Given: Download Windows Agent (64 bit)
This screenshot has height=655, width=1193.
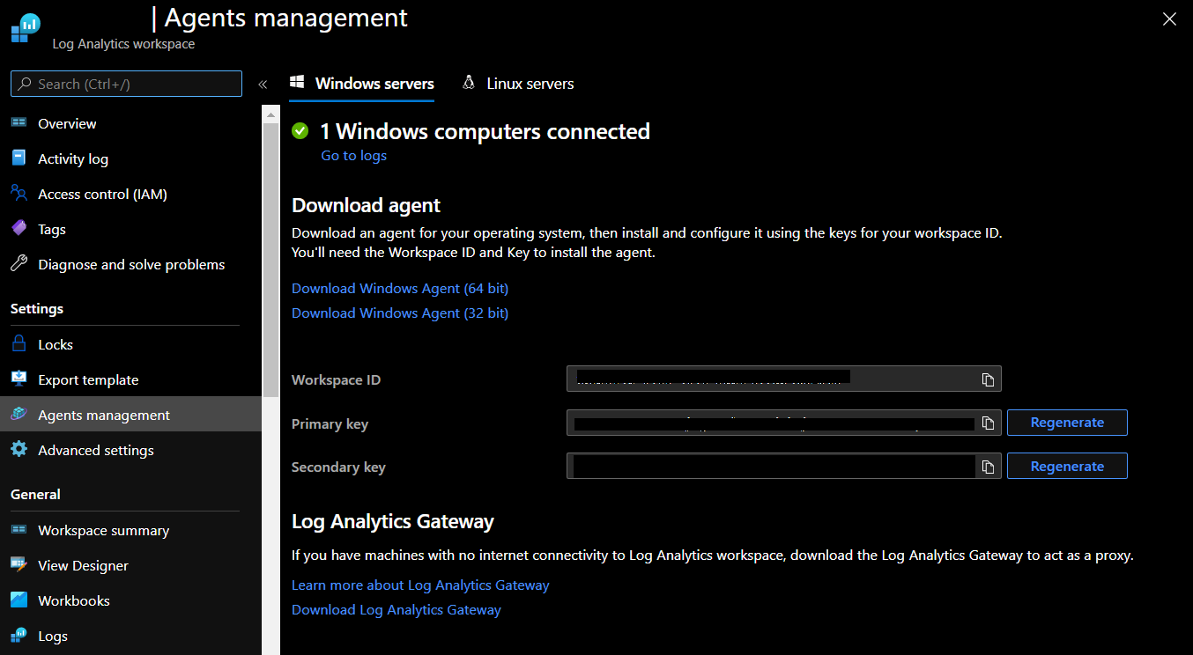Looking at the screenshot, I should [x=400, y=288].
